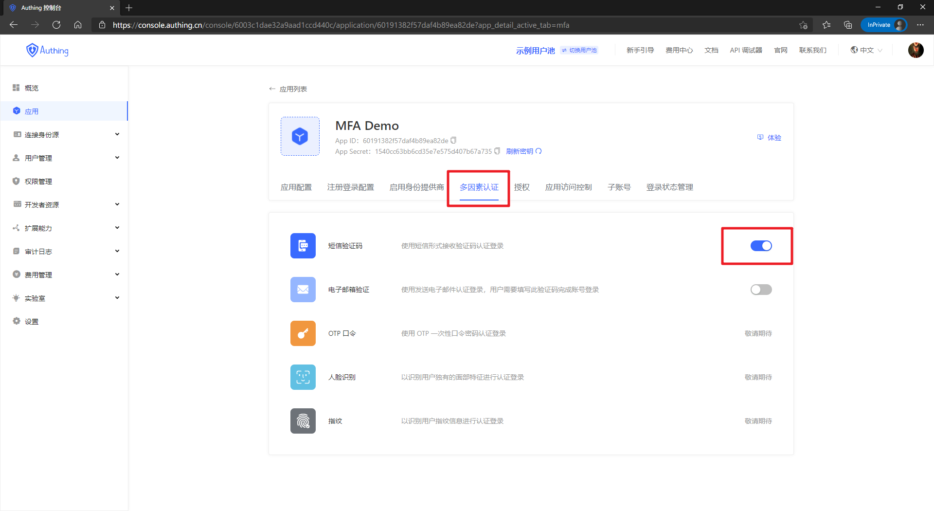
Task: Copy the App ID with its copy icon
Action: point(453,140)
